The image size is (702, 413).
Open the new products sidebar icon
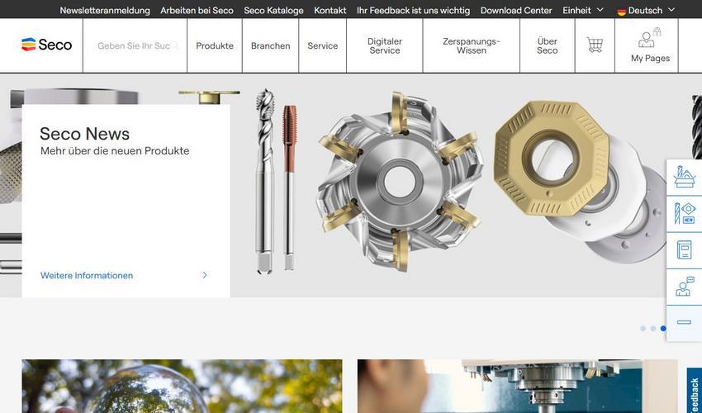tap(685, 213)
